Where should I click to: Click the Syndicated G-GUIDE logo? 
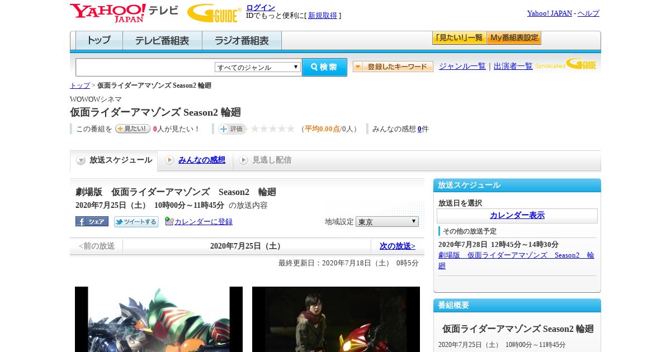coord(566,64)
